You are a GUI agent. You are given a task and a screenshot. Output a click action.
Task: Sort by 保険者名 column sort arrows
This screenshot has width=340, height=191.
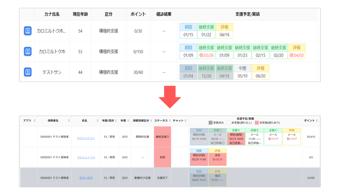click(x=69, y=121)
